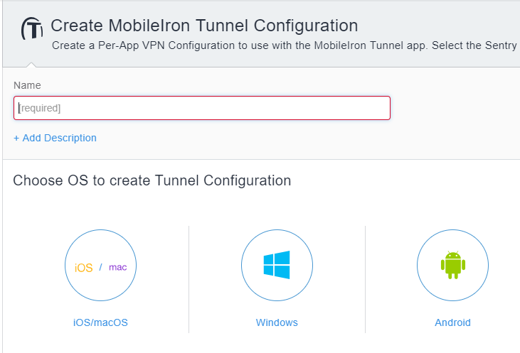Screen dimensions: 520x353
Task: Click the Per-App VPN Configuration description text
Action: pyautogui.click(x=285, y=45)
